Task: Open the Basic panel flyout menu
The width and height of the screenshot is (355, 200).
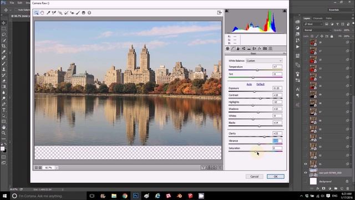Action: 285,53
